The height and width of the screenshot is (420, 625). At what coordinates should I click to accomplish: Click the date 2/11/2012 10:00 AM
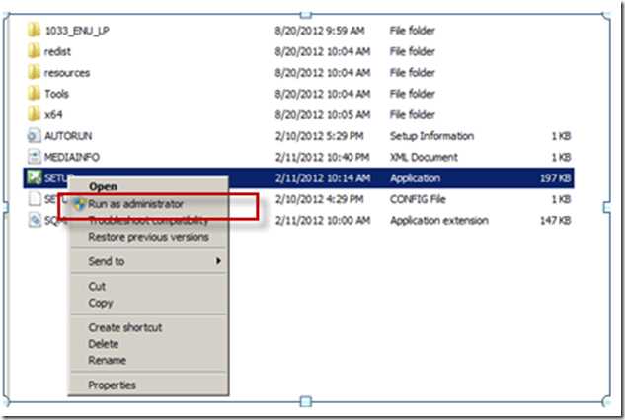pyautogui.click(x=323, y=221)
